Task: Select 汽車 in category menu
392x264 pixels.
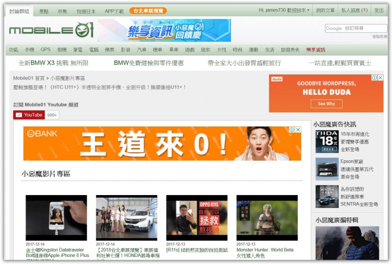Action: point(142,49)
